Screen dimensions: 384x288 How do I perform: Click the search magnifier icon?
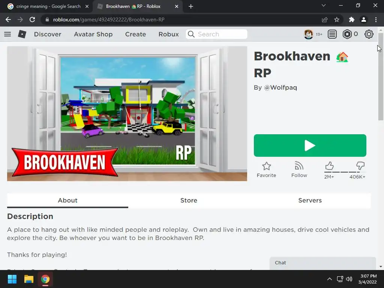click(x=191, y=34)
